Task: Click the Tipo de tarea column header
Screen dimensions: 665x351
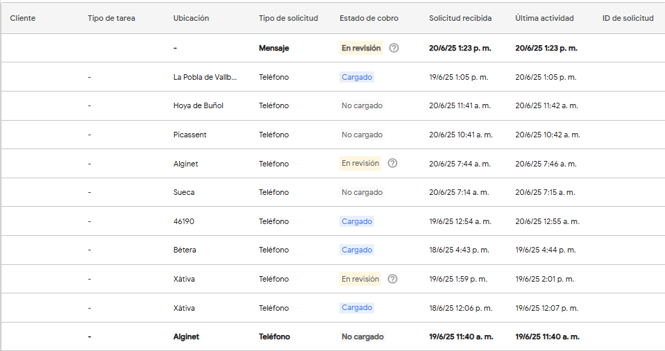Action: 112,18
